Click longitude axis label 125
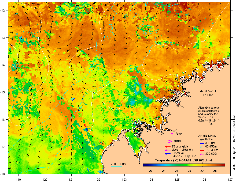The image size is (236, 182). [177, 179]
